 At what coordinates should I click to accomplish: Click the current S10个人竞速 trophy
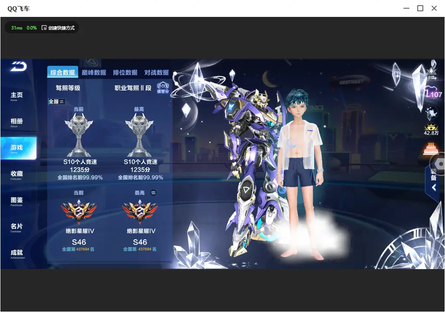point(79,135)
